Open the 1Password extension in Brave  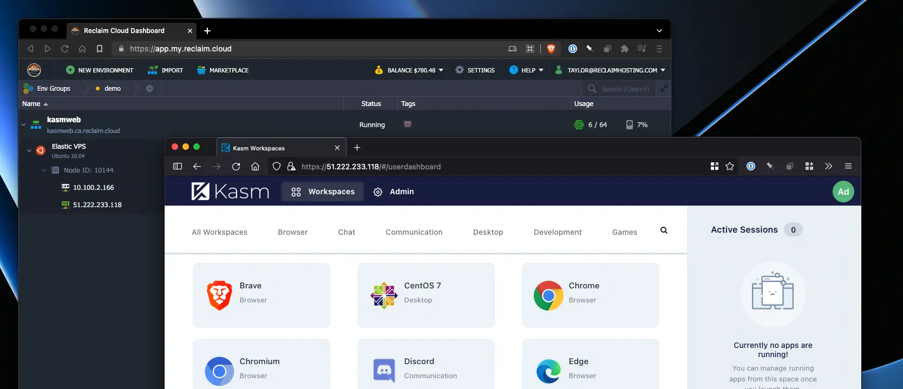pyautogui.click(x=572, y=49)
